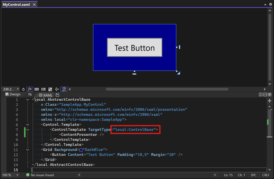Select vertical split layout icon
The image size is (274, 179).
coord(261,94)
